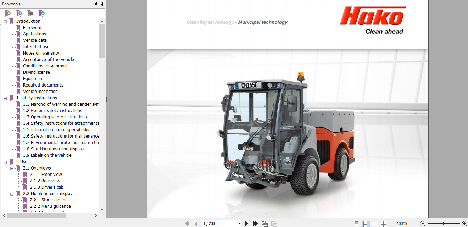Select the 1 Safety Instructions bookmark
The image size is (468, 227).
pos(37,98)
